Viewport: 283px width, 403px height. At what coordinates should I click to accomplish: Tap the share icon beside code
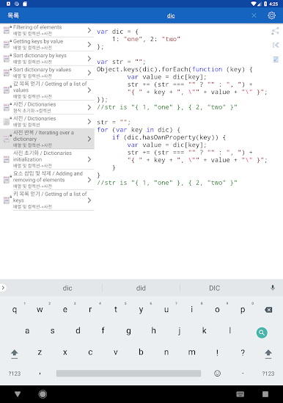tap(275, 31)
